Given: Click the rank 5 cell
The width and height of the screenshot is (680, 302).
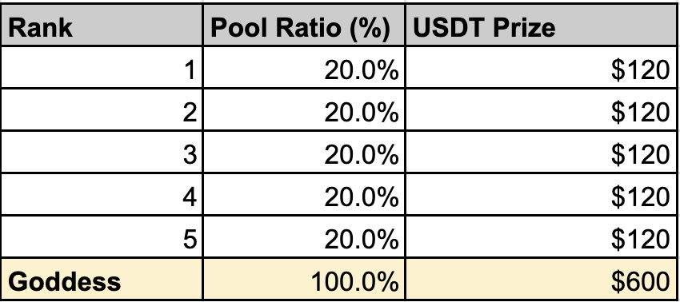Looking at the screenshot, I should coord(102,236).
